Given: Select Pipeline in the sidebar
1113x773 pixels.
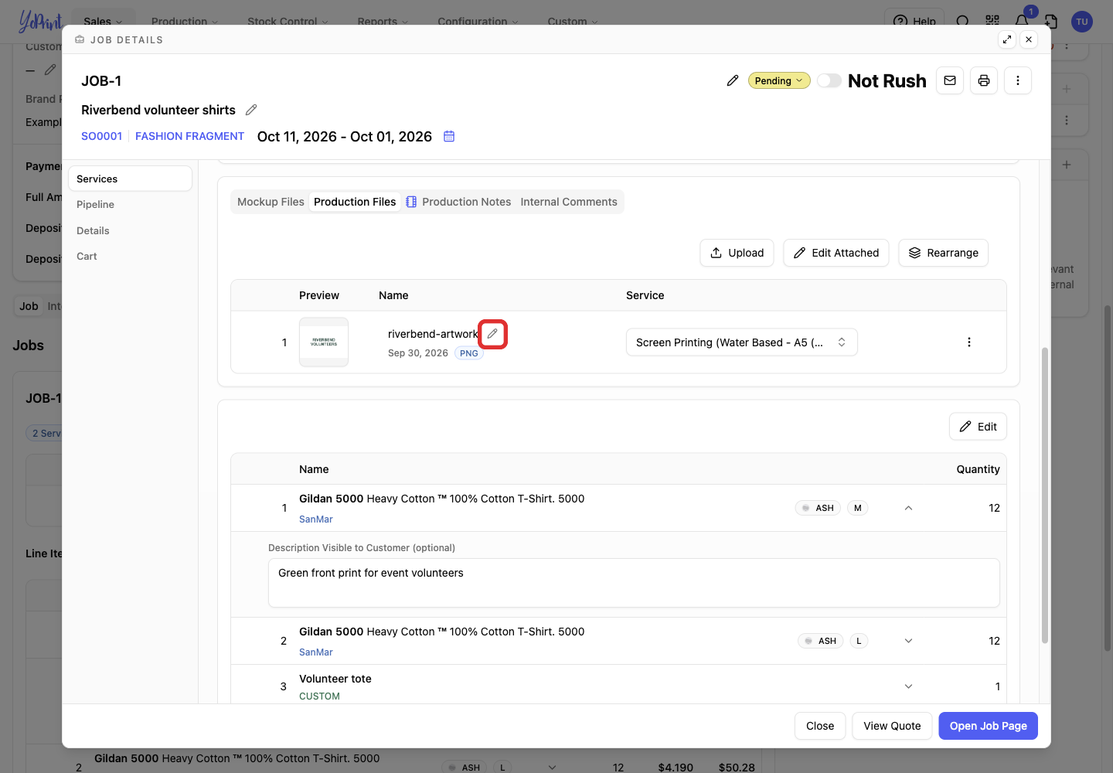Looking at the screenshot, I should pos(130,204).
